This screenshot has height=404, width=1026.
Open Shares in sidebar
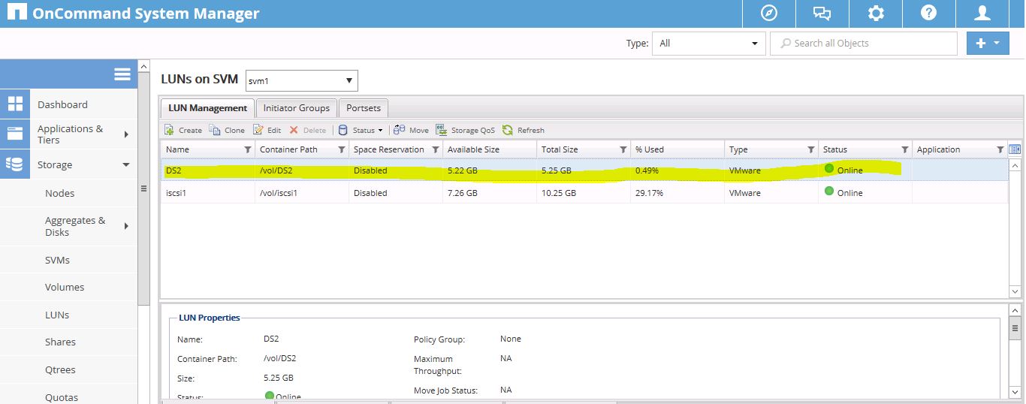(60, 342)
